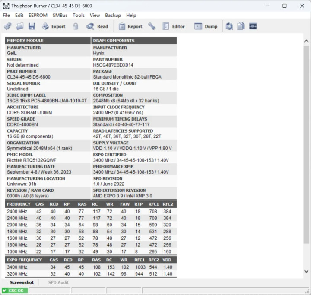This screenshot has width=311, height=295.
Task: Click package value Standard Monolithic 82-ball FBGA
Action: click(x=127, y=77)
